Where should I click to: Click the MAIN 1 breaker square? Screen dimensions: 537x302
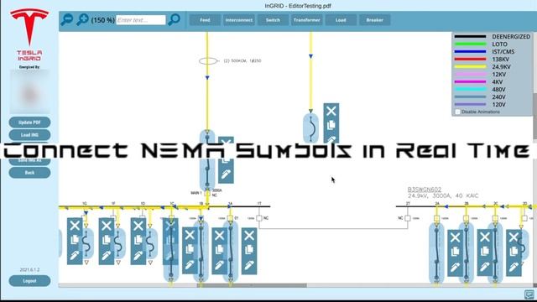[207, 194]
